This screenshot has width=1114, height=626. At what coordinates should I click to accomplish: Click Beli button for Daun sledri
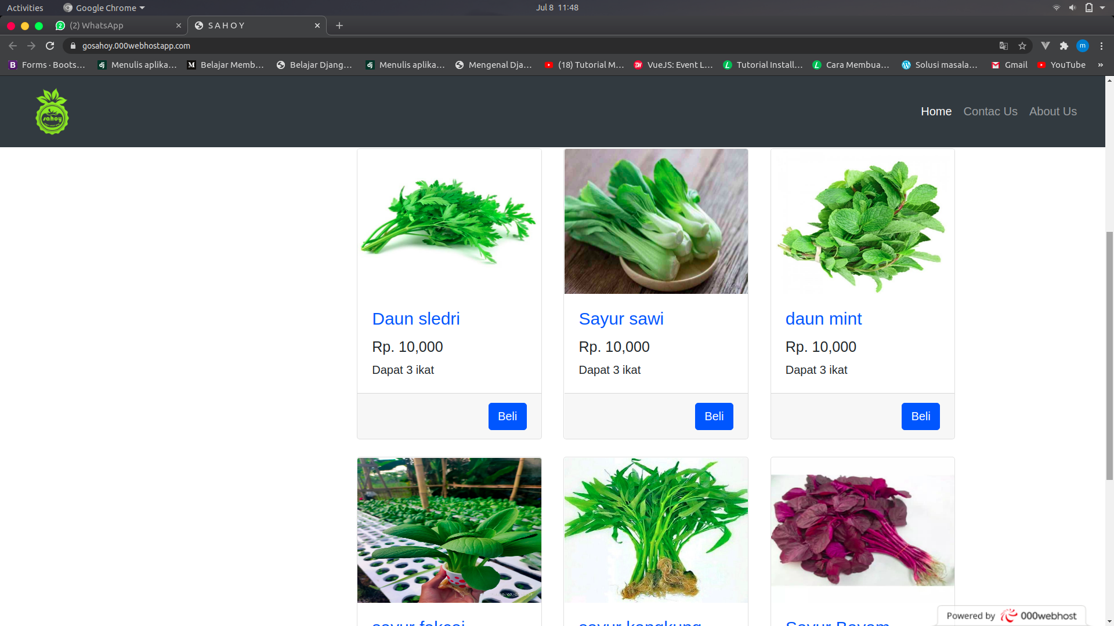(507, 416)
